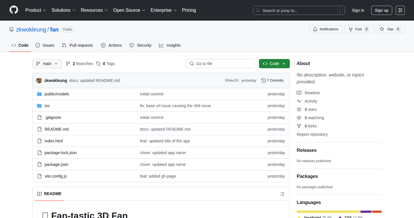Click the Sign up button

click(x=382, y=10)
